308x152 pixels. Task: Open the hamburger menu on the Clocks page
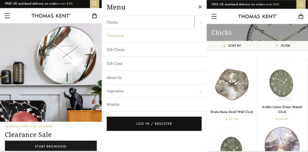(x=214, y=16)
